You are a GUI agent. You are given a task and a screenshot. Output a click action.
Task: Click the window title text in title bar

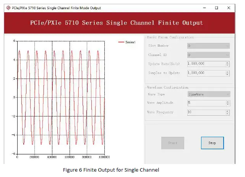pos(57,8)
